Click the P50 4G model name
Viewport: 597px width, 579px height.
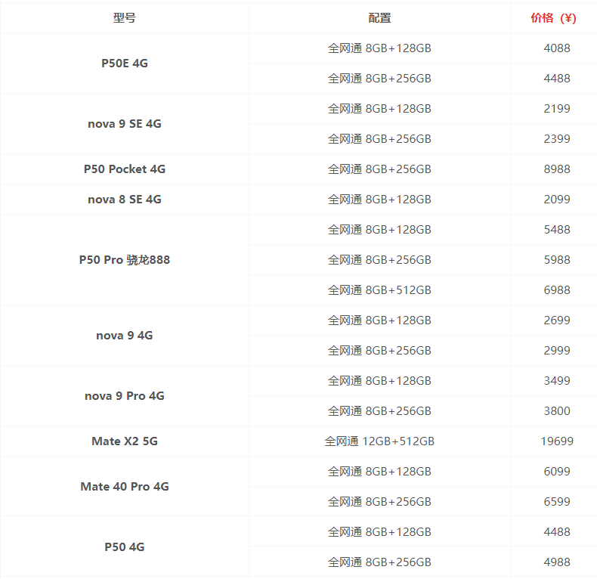[125, 547]
